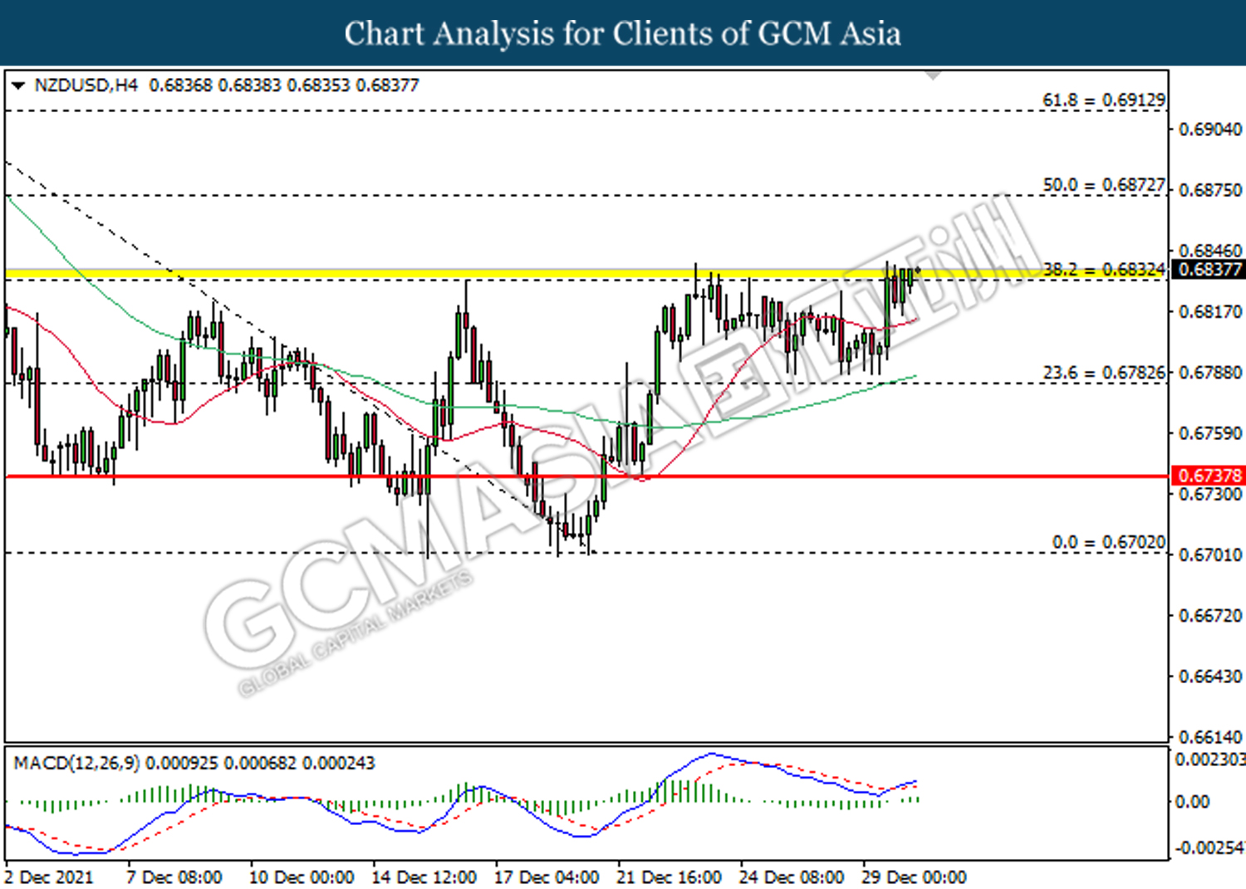This screenshot has width=1246, height=889.
Task: Click the 24 Dec 08:00 time label
Action: [792, 877]
